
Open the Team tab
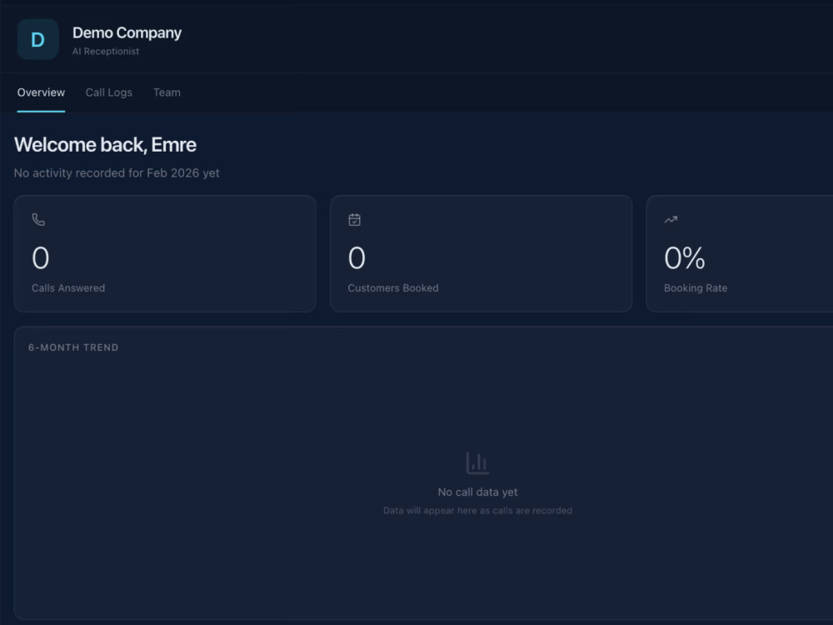click(x=167, y=92)
